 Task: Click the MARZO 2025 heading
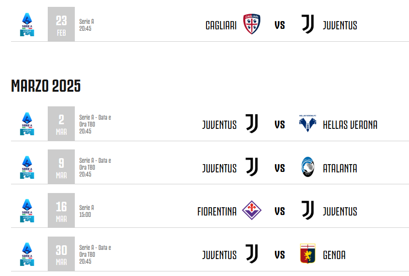[x=46, y=86]
